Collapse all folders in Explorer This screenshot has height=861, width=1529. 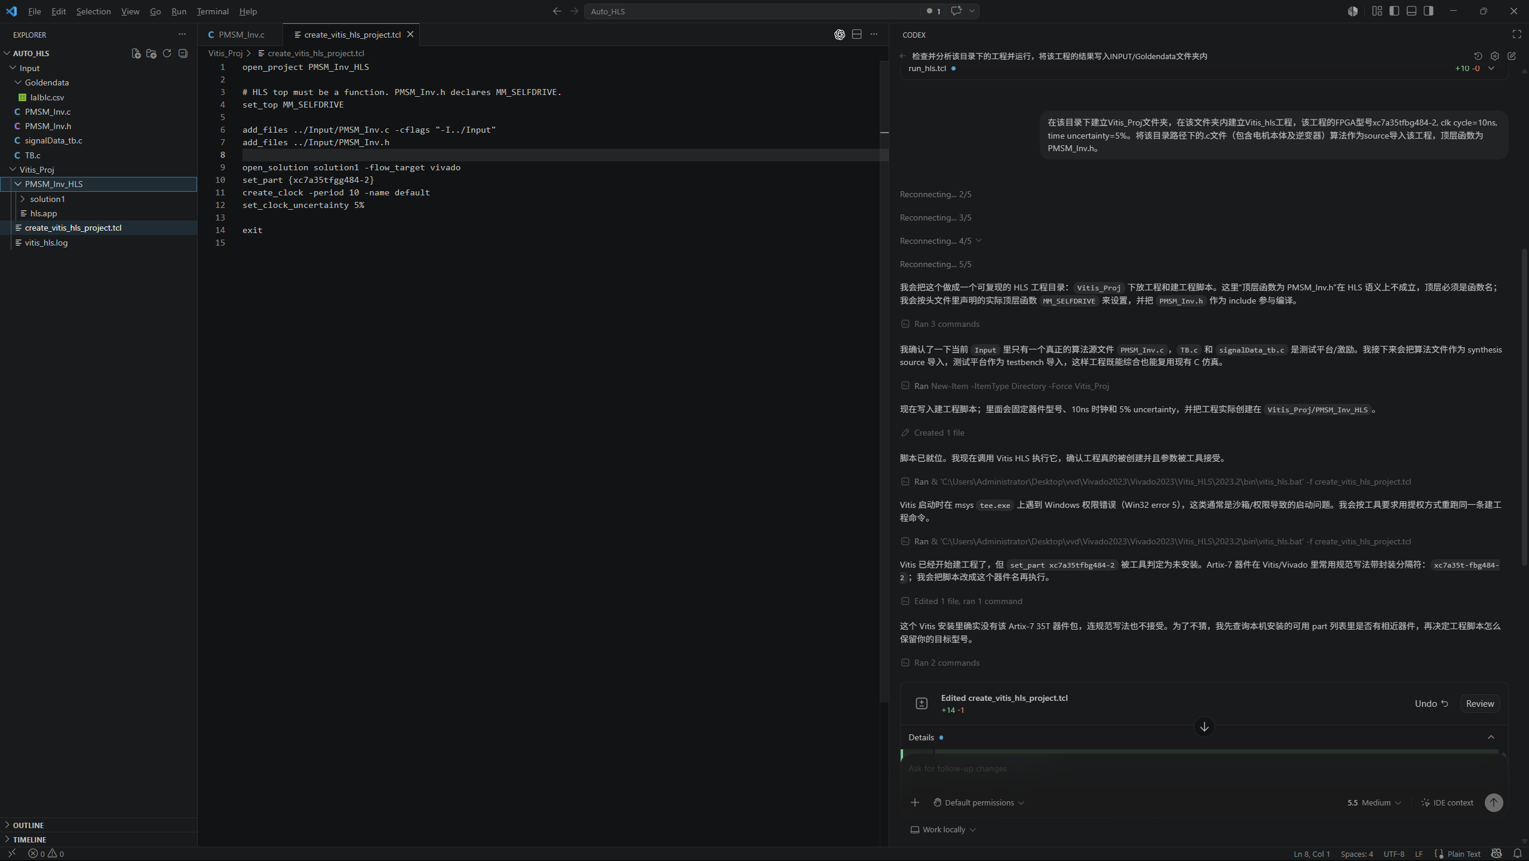183,53
